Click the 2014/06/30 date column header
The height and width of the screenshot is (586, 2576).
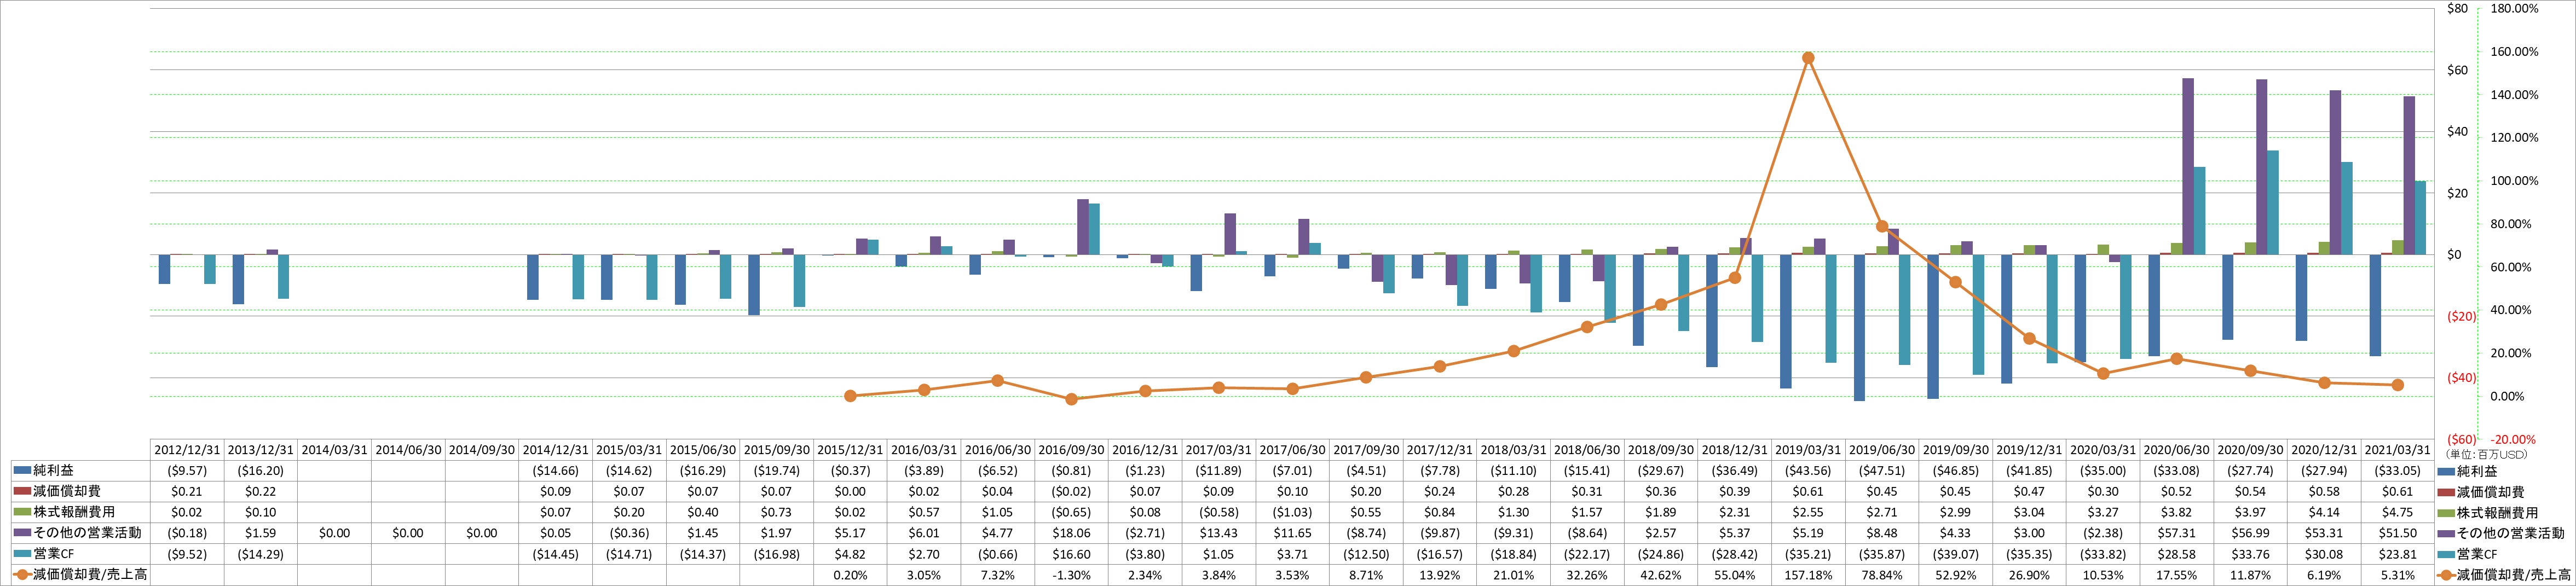click(x=408, y=450)
